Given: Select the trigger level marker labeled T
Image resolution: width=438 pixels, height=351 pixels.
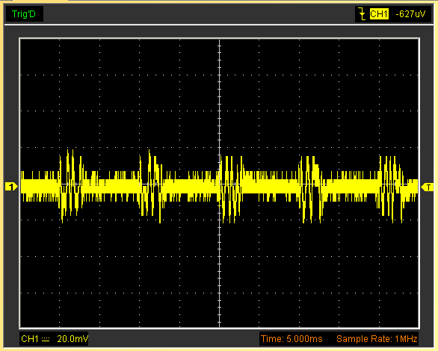Looking at the screenshot, I should pos(428,187).
